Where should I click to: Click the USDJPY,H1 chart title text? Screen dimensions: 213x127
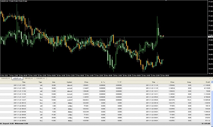[5, 1]
